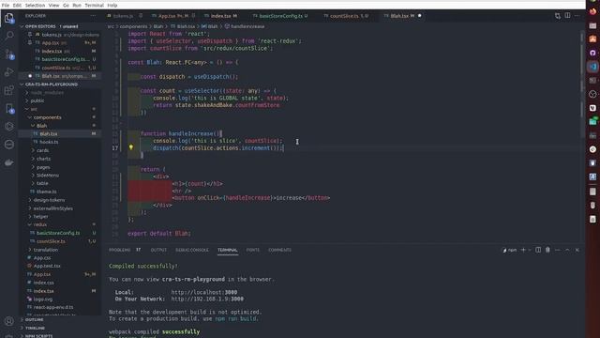The width and height of the screenshot is (600, 338).
Task: Show the PORTS panel tab
Action: click(252, 250)
